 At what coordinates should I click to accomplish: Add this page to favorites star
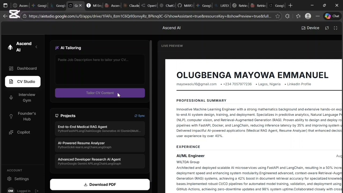278,16
